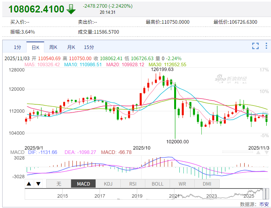Click the 20:14:31 timestamp
This screenshot has width=271, height=208.
click(107, 12)
